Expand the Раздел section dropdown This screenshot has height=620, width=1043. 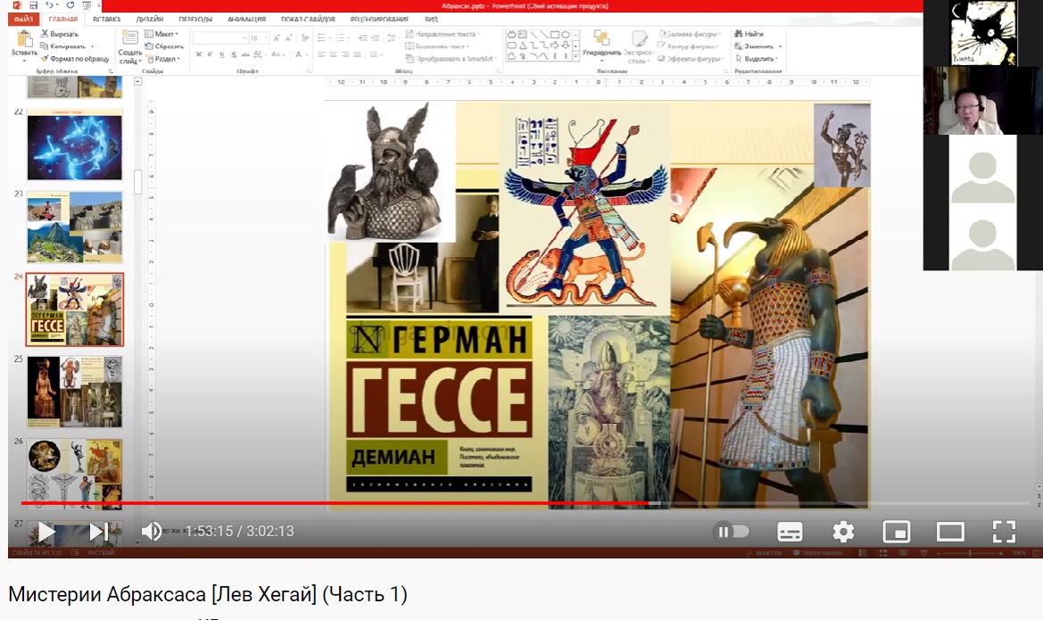[163, 59]
